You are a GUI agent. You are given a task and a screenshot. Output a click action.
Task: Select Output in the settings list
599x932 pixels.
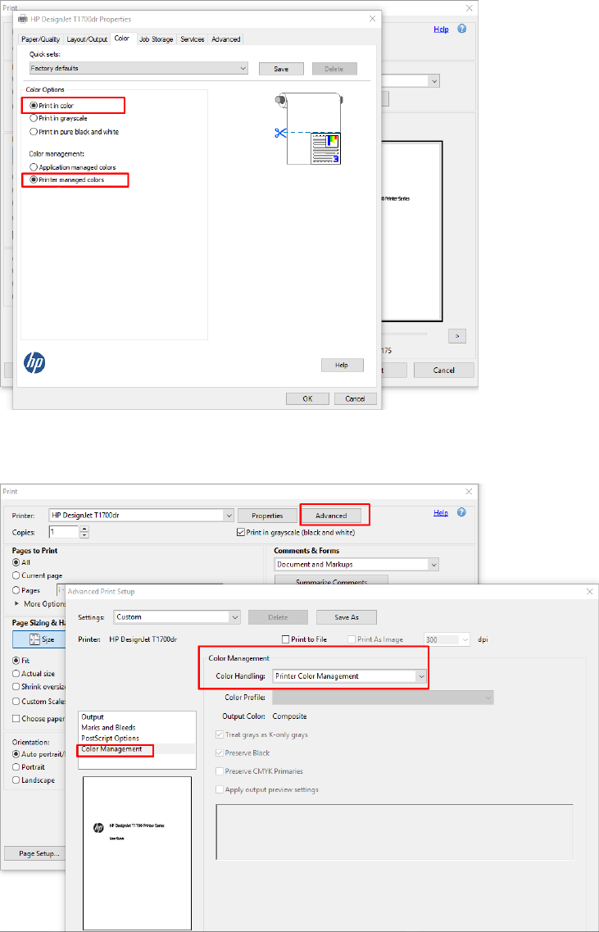92,717
